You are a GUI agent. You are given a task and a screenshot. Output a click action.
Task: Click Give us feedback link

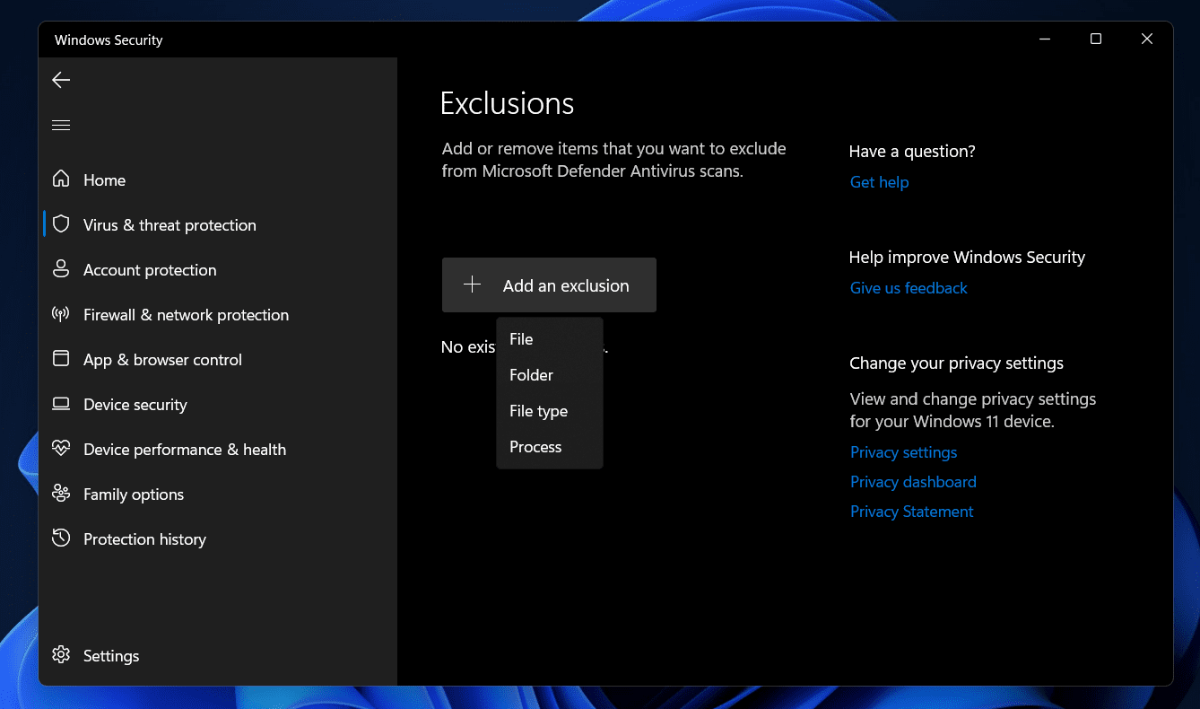[x=909, y=288]
